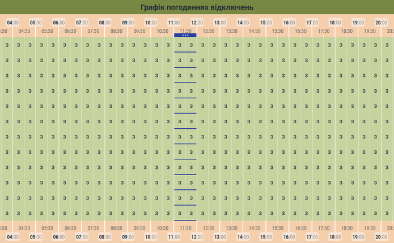
Task: Select the 15:30 half-hour label in bottom footer
Action: (277, 229)
